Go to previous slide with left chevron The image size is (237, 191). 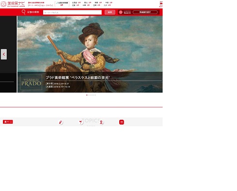tap(4, 54)
